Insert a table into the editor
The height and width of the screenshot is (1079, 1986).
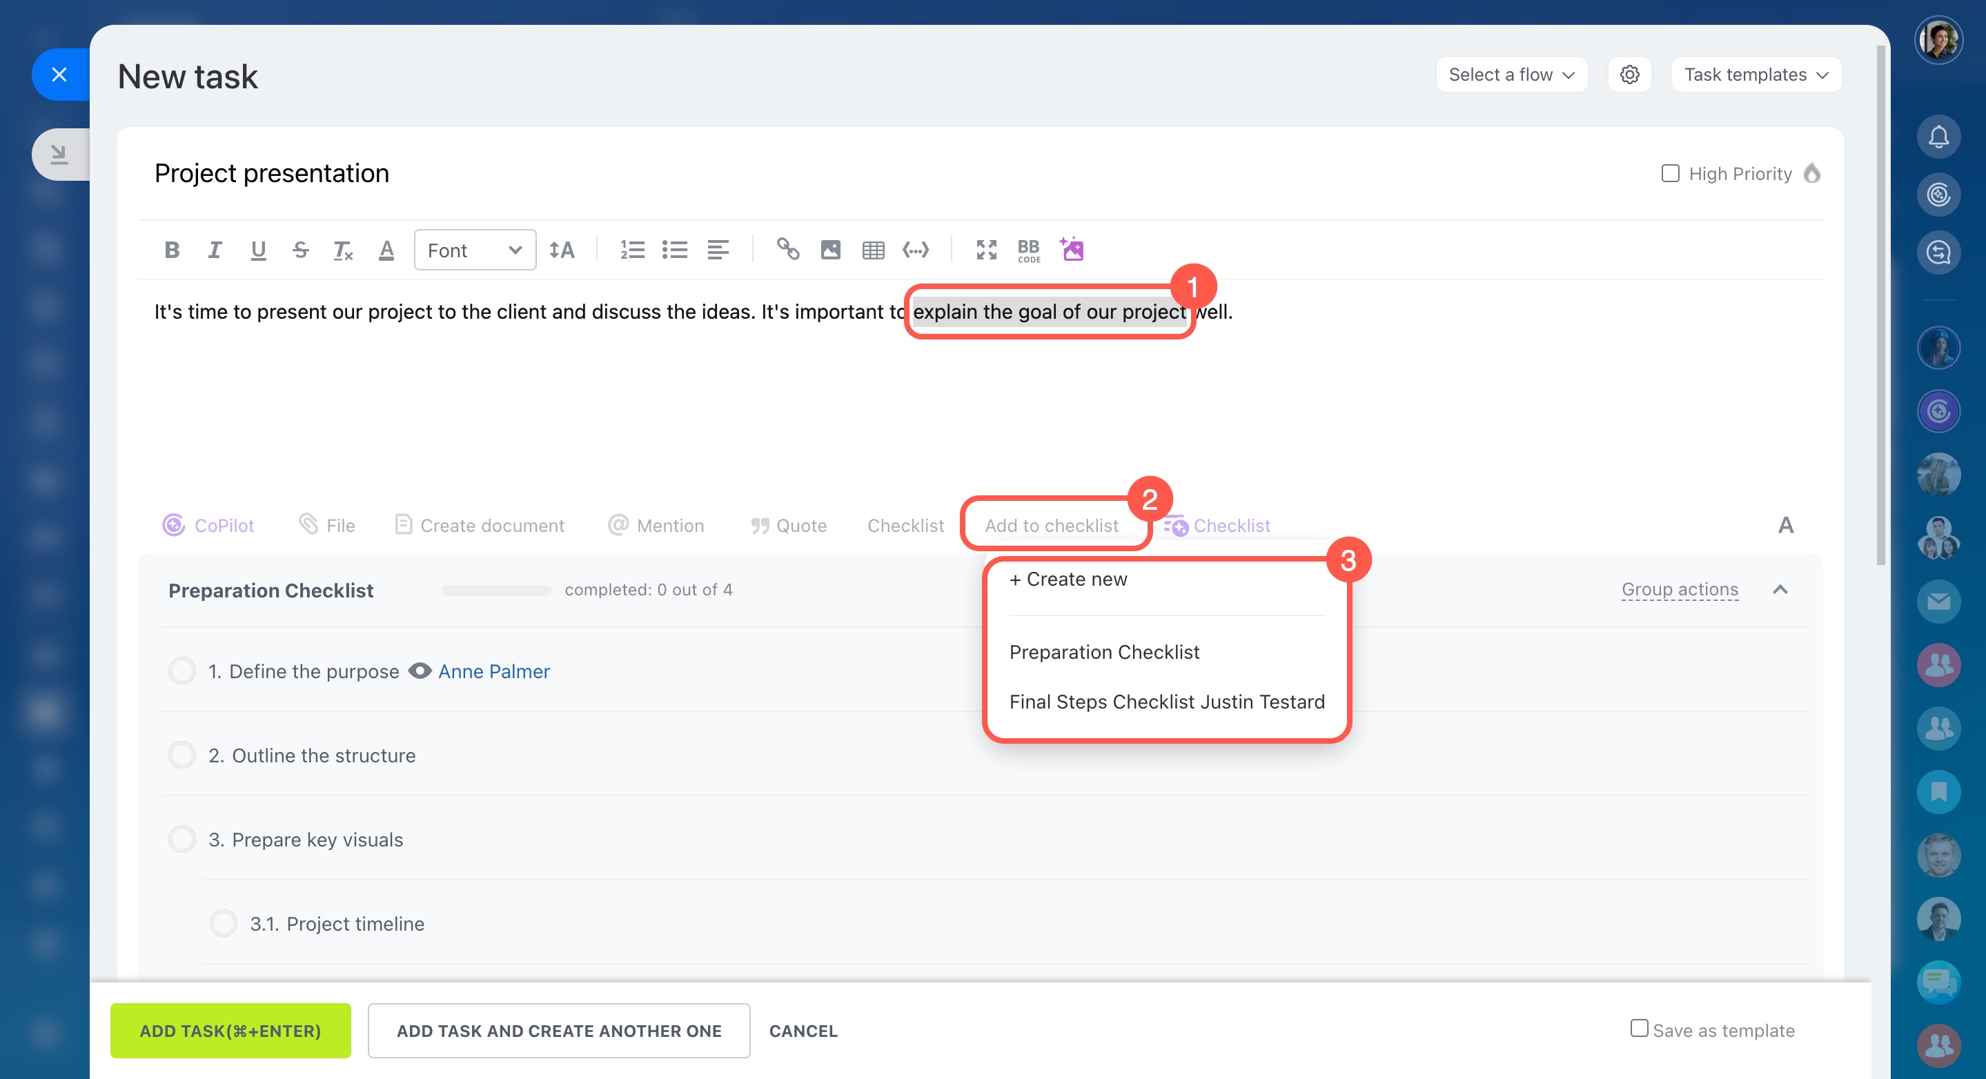pos(873,250)
